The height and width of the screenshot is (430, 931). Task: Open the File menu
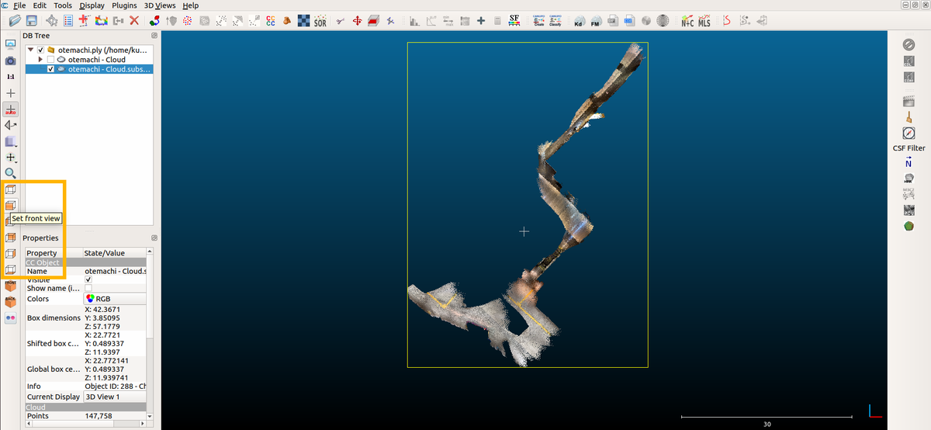coord(20,5)
